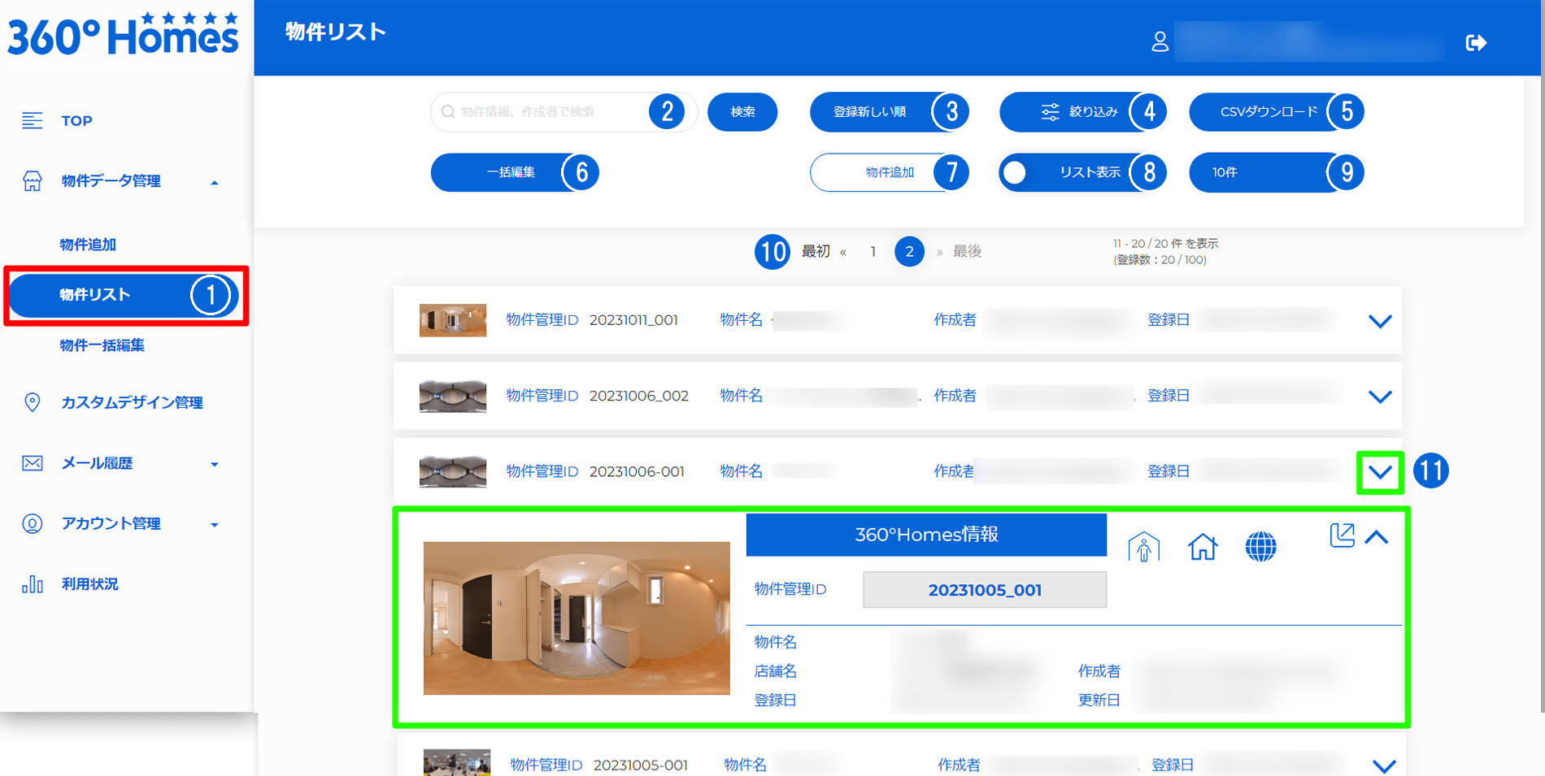The height and width of the screenshot is (776, 1545).
Task: Open the 登録新しい順 sort dropdown
Action: 870,112
